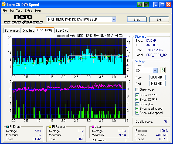This screenshot has height=144, width=173.
Task: Click the Nero app icon in title bar
Action: click(x=4, y=5)
